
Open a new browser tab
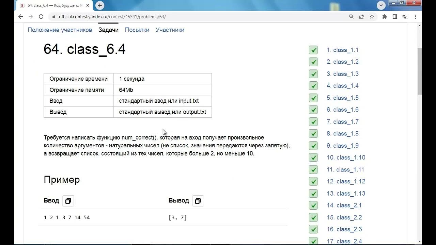(x=100, y=5)
